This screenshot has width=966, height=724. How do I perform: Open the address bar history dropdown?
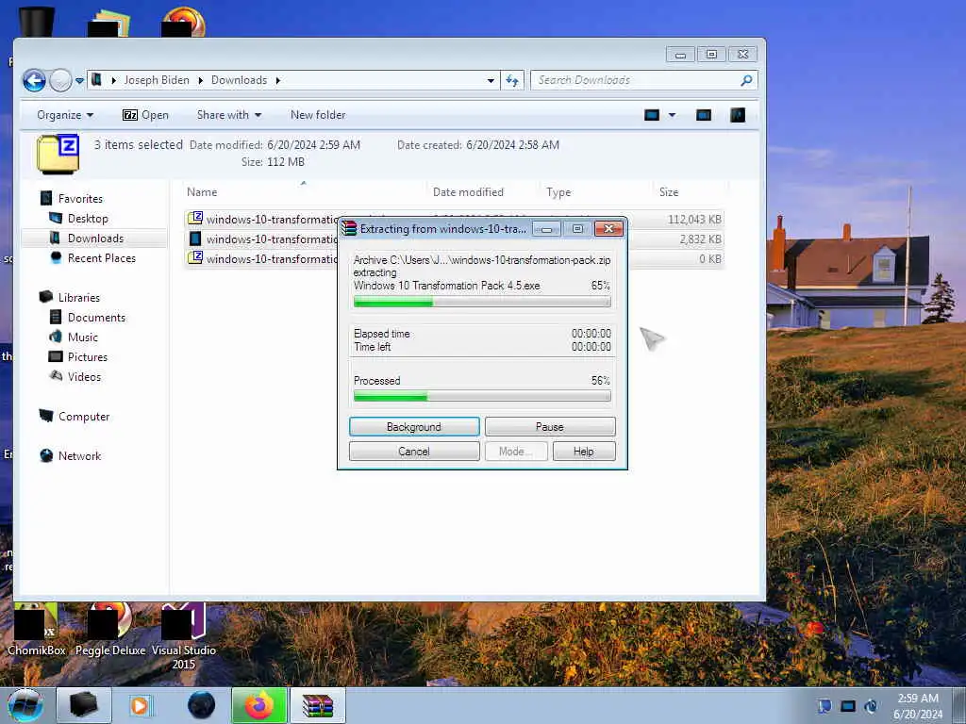[x=491, y=81]
